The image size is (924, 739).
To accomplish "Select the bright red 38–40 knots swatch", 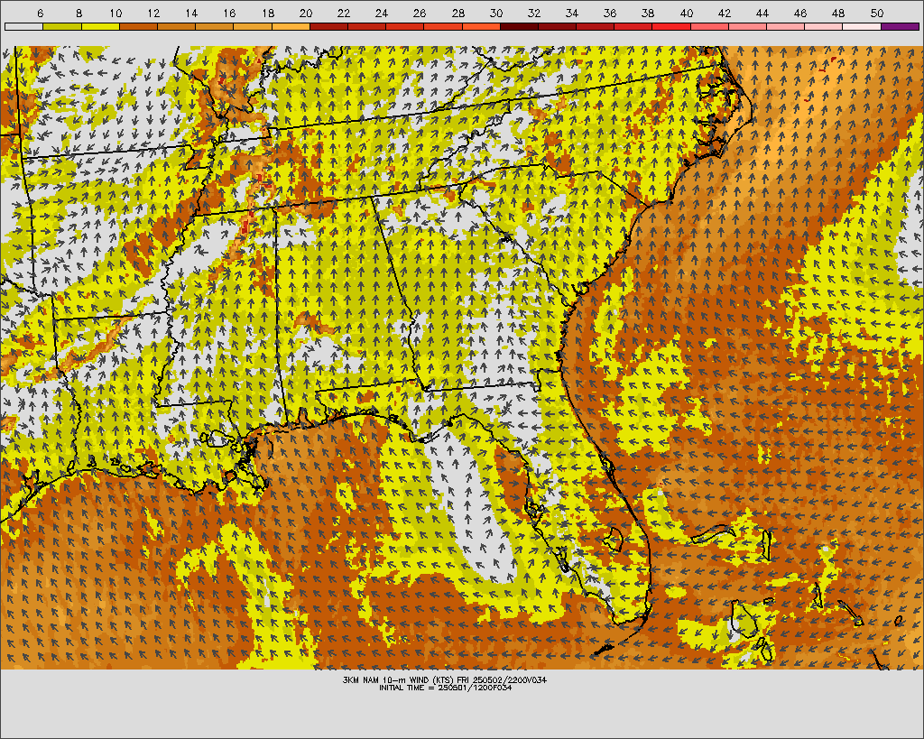I will point(671,26).
